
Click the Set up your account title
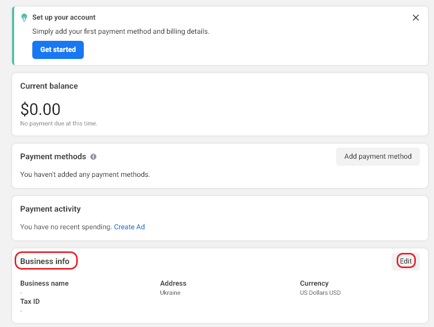(x=64, y=18)
